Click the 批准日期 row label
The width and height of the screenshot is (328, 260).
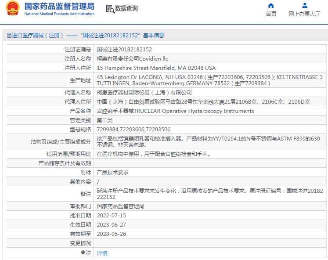coord(80,216)
